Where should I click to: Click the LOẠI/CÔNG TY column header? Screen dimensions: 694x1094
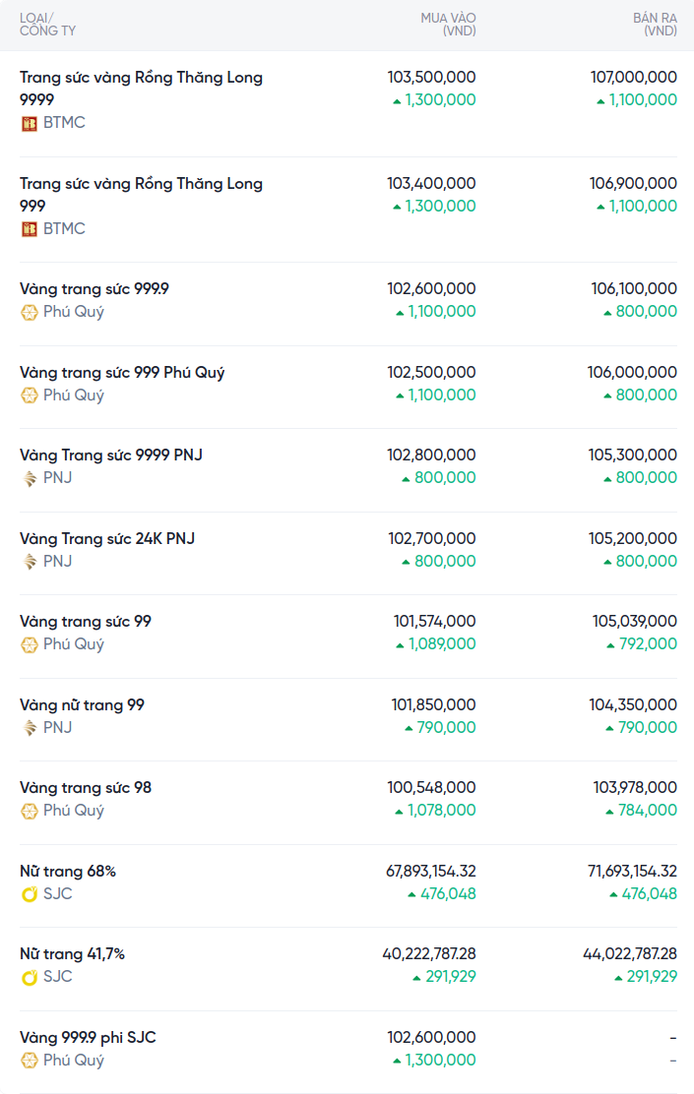click(x=47, y=25)
